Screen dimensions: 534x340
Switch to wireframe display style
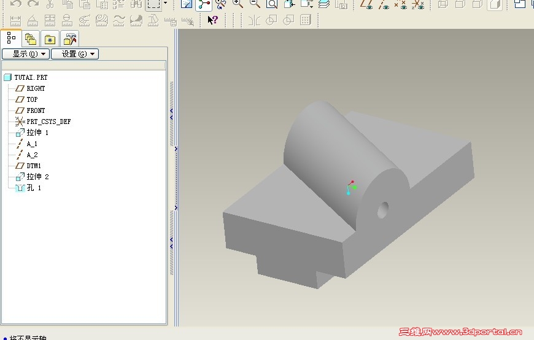pyautogui.click(x=443, y=4)
